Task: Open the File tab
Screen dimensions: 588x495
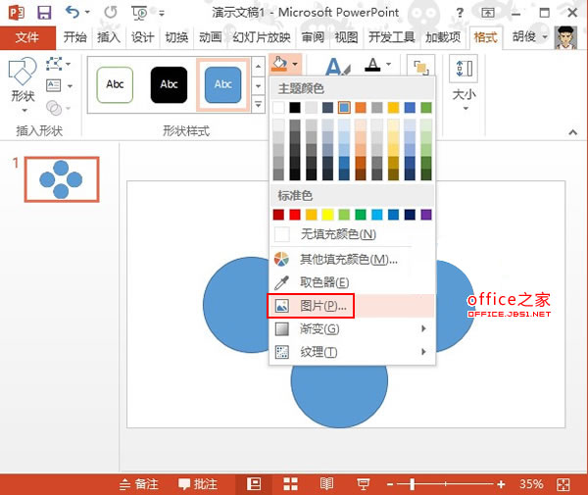Action: 27,37
